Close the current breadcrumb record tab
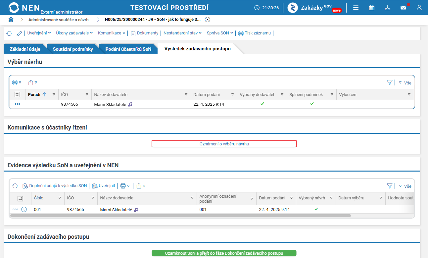The image size is (428, 258). coord(208,20)
